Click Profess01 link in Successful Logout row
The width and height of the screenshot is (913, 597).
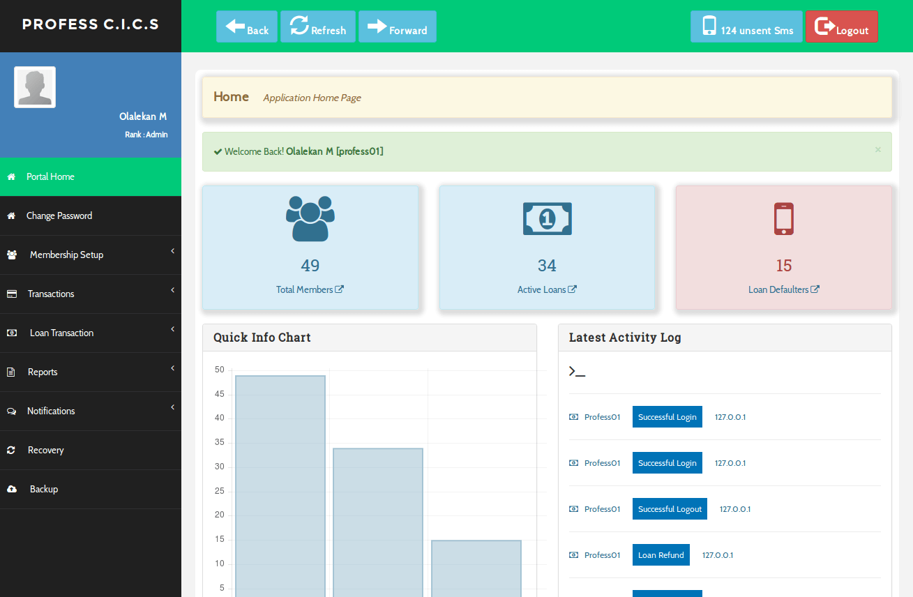pyautogui.click(x=602, y=509)
